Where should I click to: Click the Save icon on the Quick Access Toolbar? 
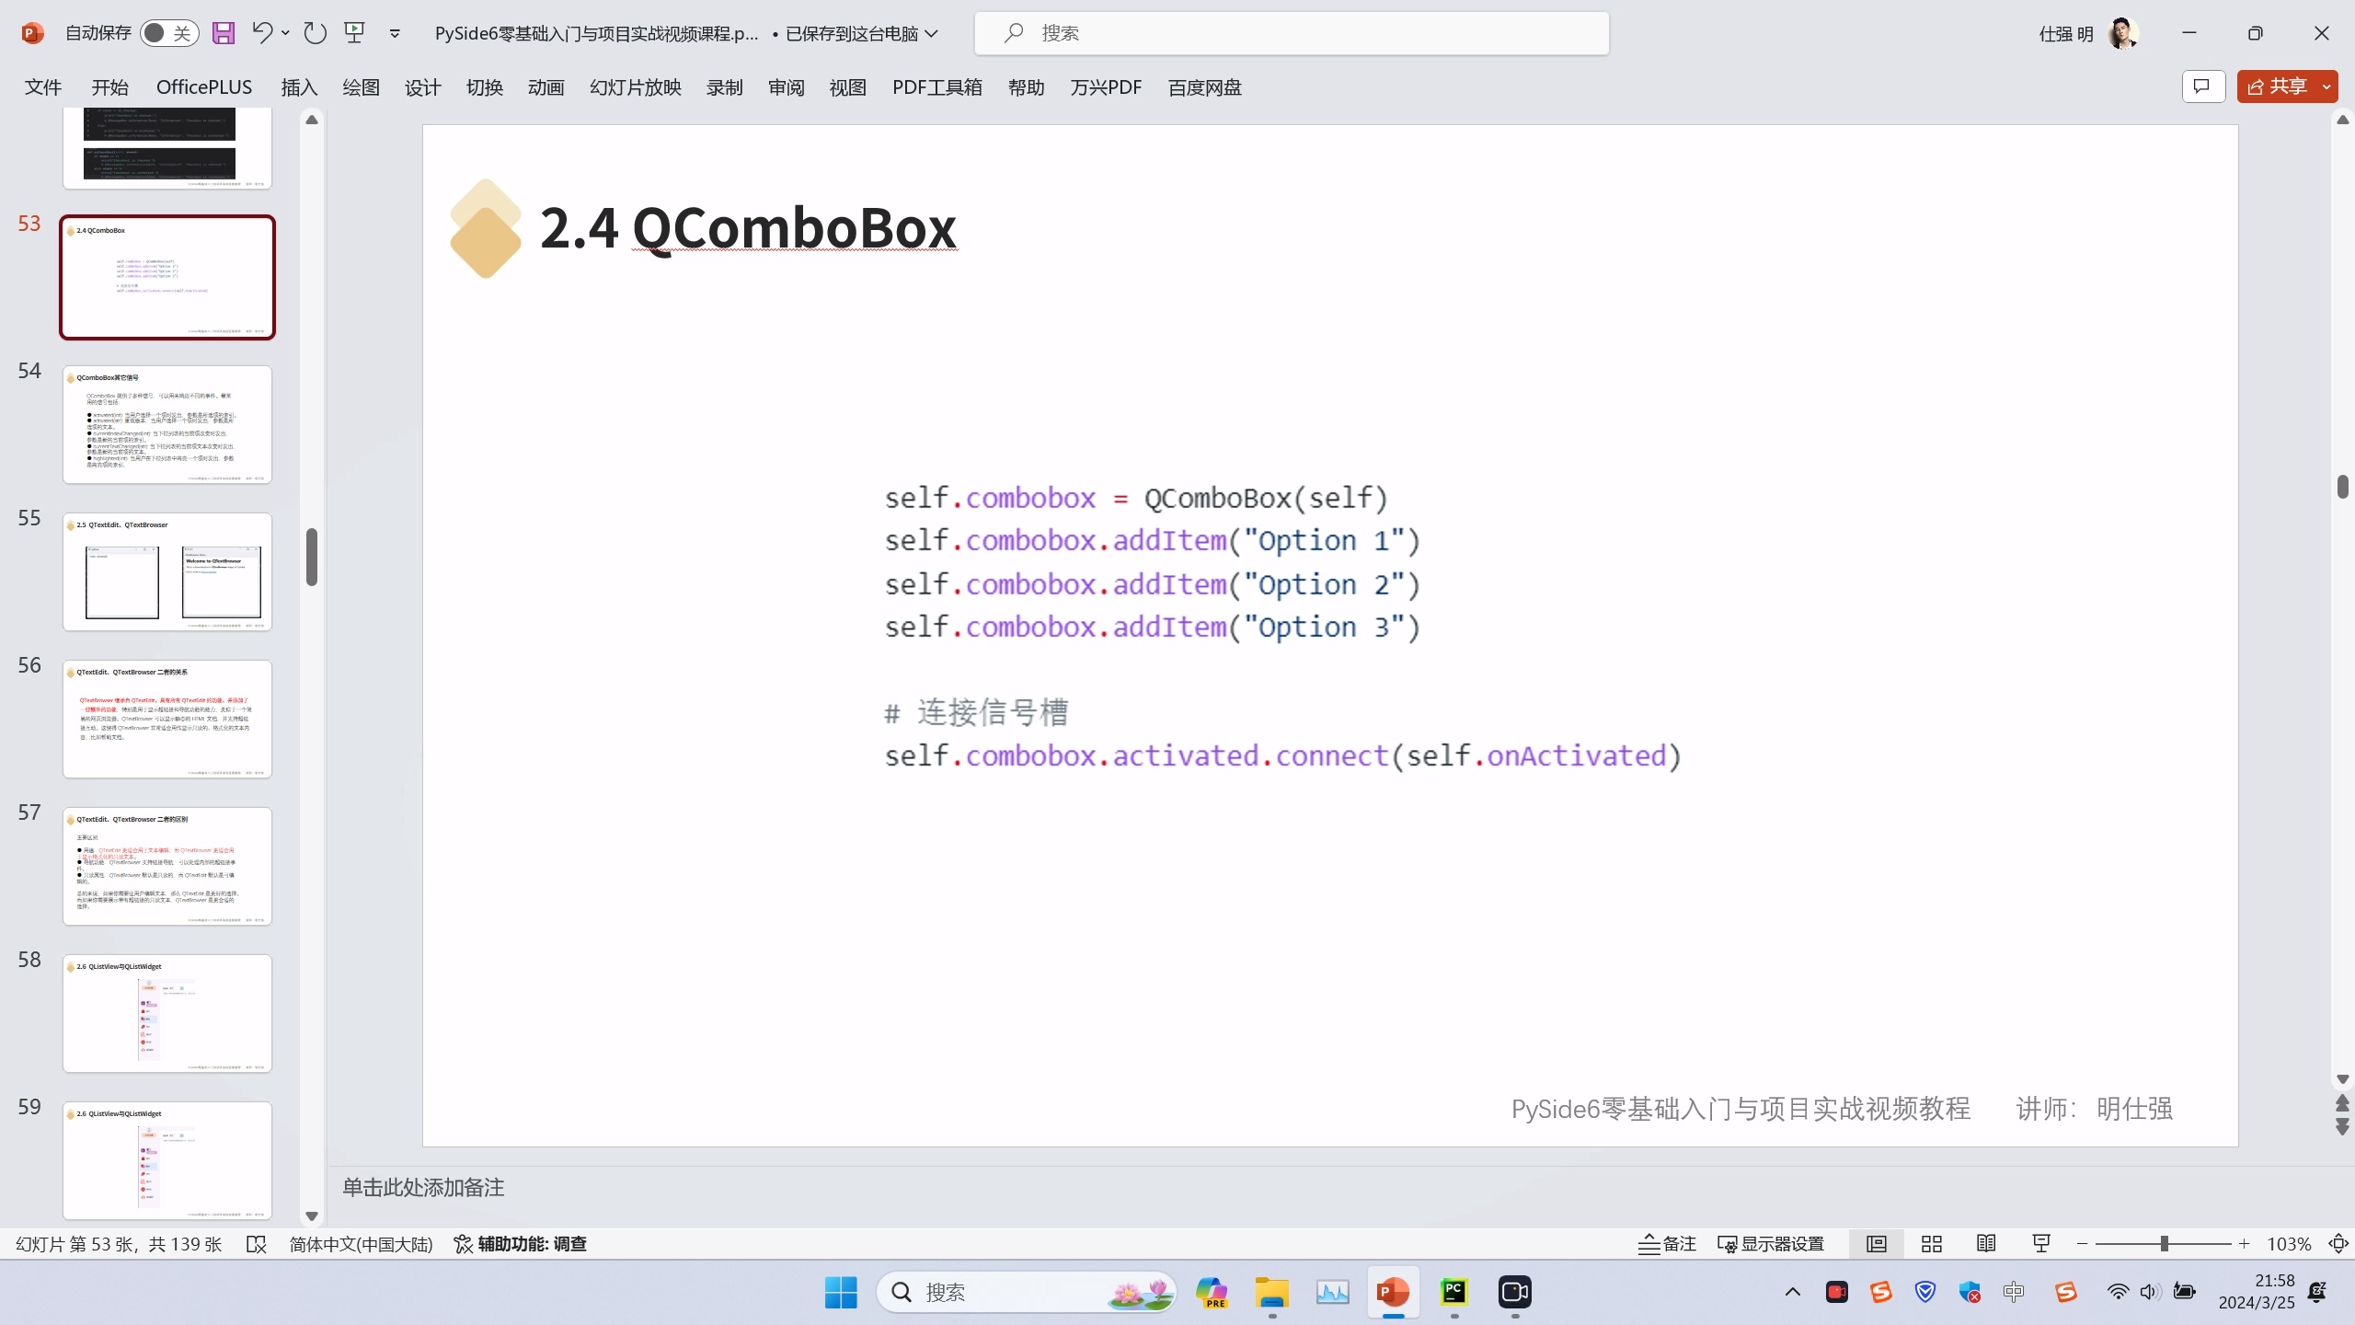(223, 32)
